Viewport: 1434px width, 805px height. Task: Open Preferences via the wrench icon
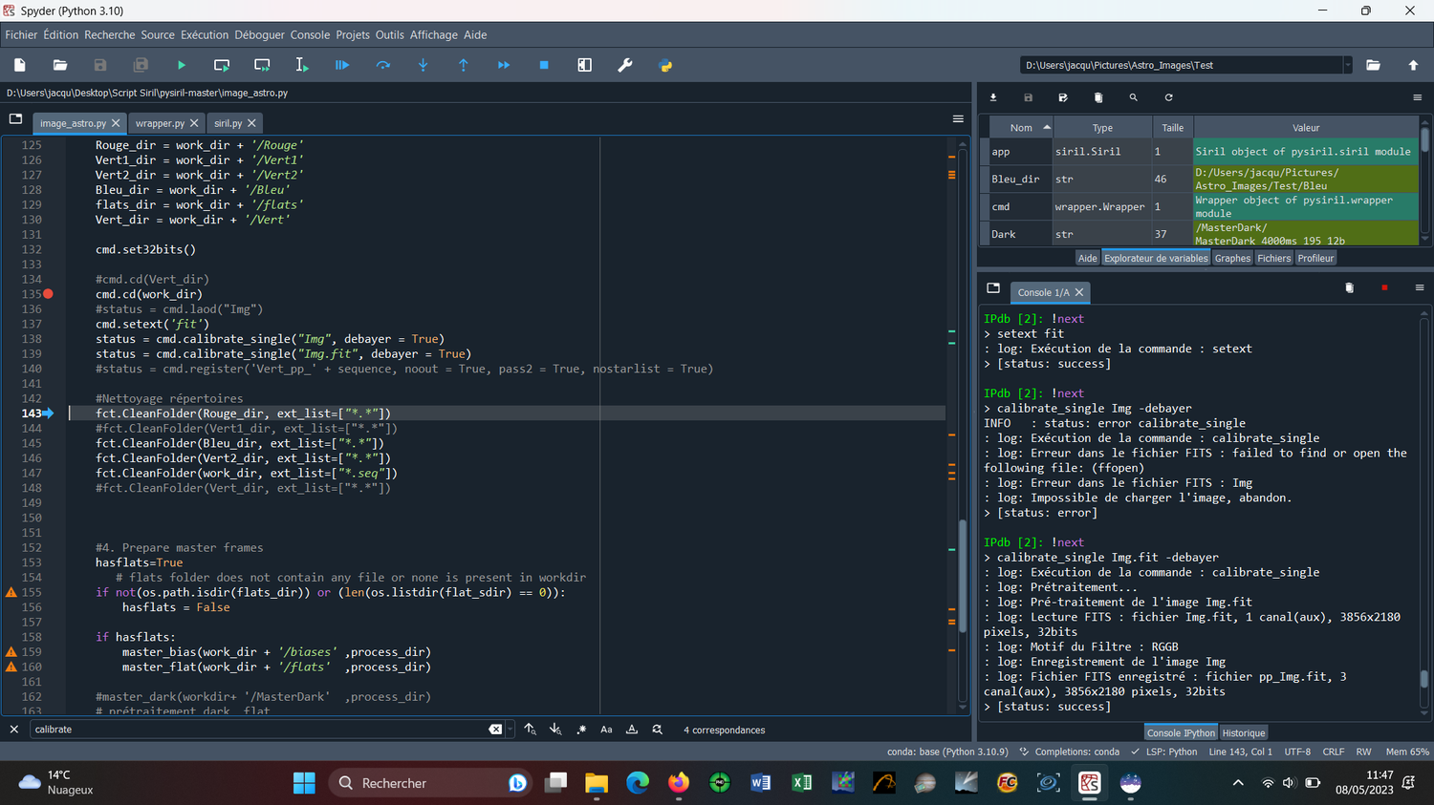click(x=625, y=65)
